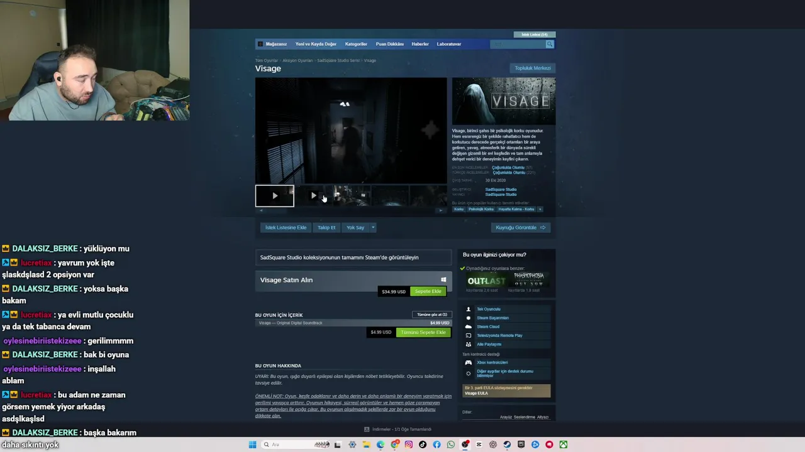Open TikTok from the taskbar

tap(423, 444)
